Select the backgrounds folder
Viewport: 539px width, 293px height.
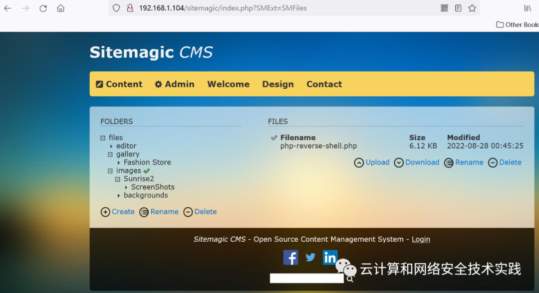(146, 195)
